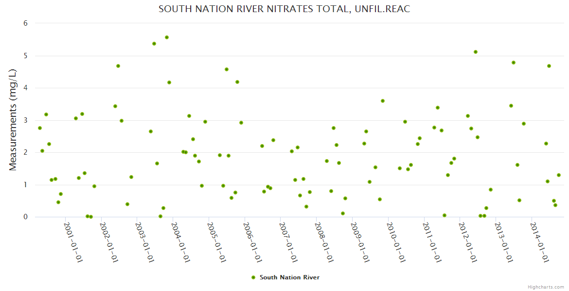Toggle the South Nation River series label
Image resolution: width=569 pixels, height=291 pixels.
289,277
